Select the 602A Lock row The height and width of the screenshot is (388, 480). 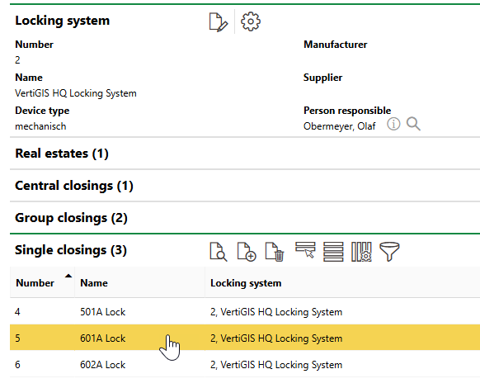tap(245, 364)
